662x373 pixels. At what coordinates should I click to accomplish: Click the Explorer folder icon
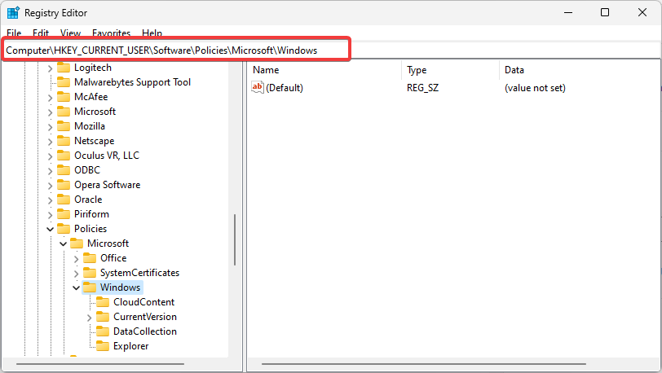pyautogui.click(x=103, y=346)
